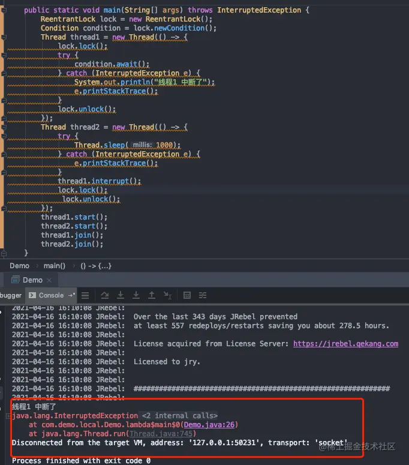
Task: Collapse the main method fold marker
Action: click(x=4, y=10)
